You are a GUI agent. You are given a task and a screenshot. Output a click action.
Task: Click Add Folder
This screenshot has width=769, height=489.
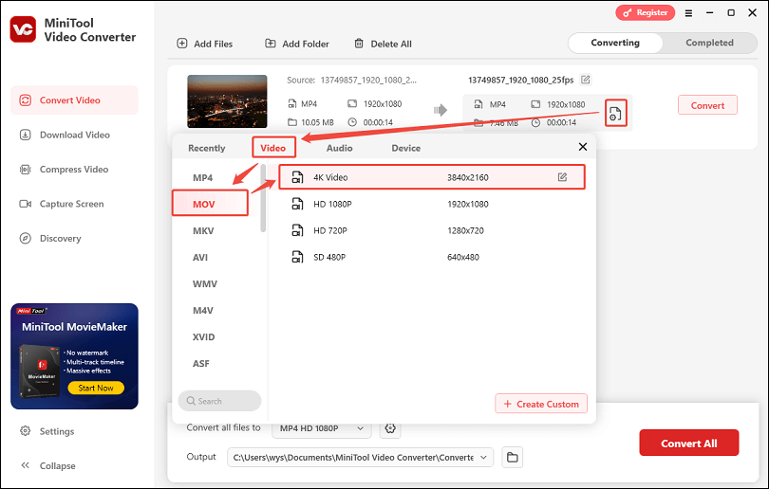pyautogui.click(x=297, y=44)
